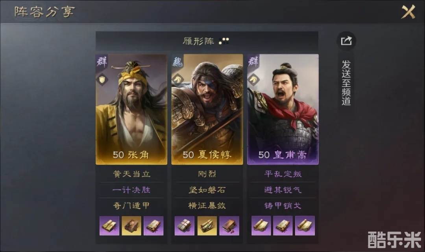Select the 铸甲销戈 skill

tap(283, 206)
